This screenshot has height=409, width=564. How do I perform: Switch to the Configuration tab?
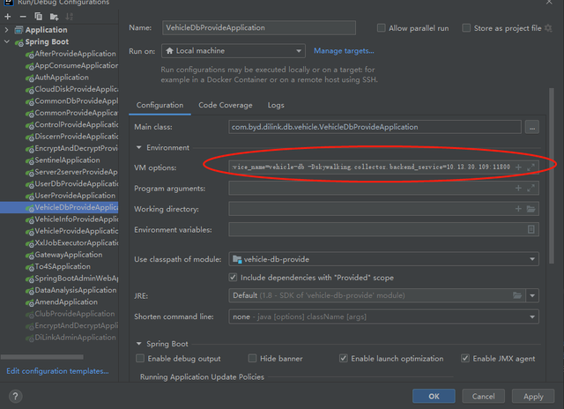tap(160, 105)
